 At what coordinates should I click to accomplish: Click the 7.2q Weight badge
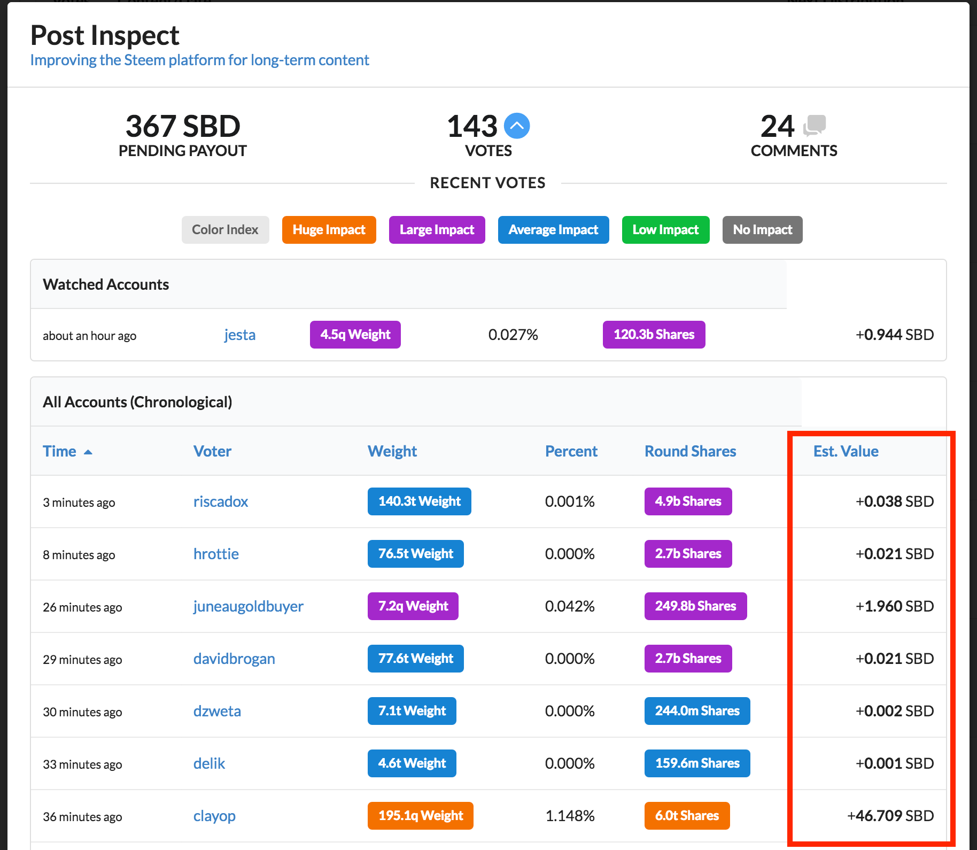(x=413, y=606)
